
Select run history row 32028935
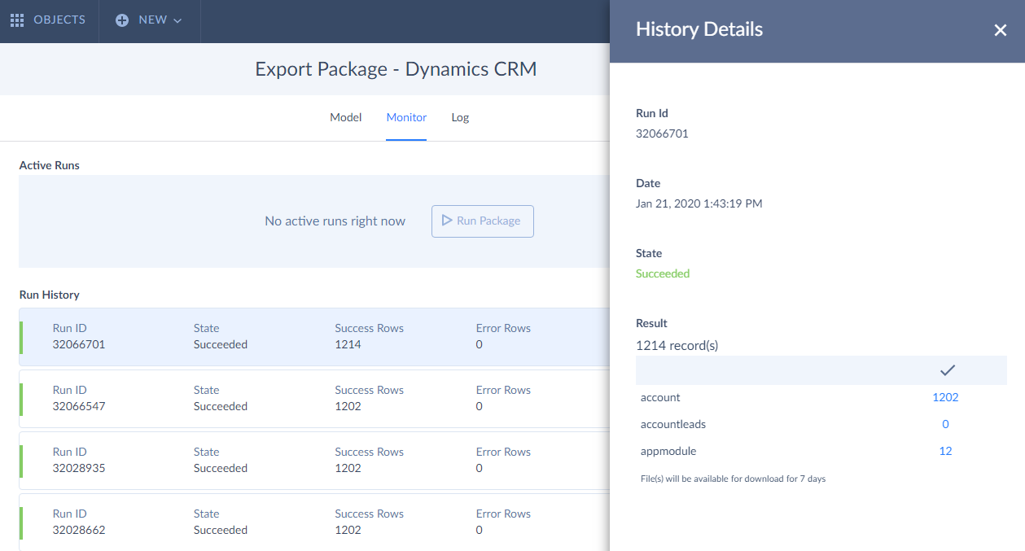tap(314, 460)
